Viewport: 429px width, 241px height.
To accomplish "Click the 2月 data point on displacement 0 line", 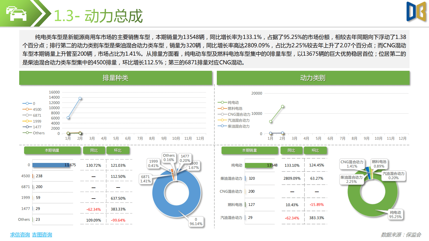I will (80, 98).
